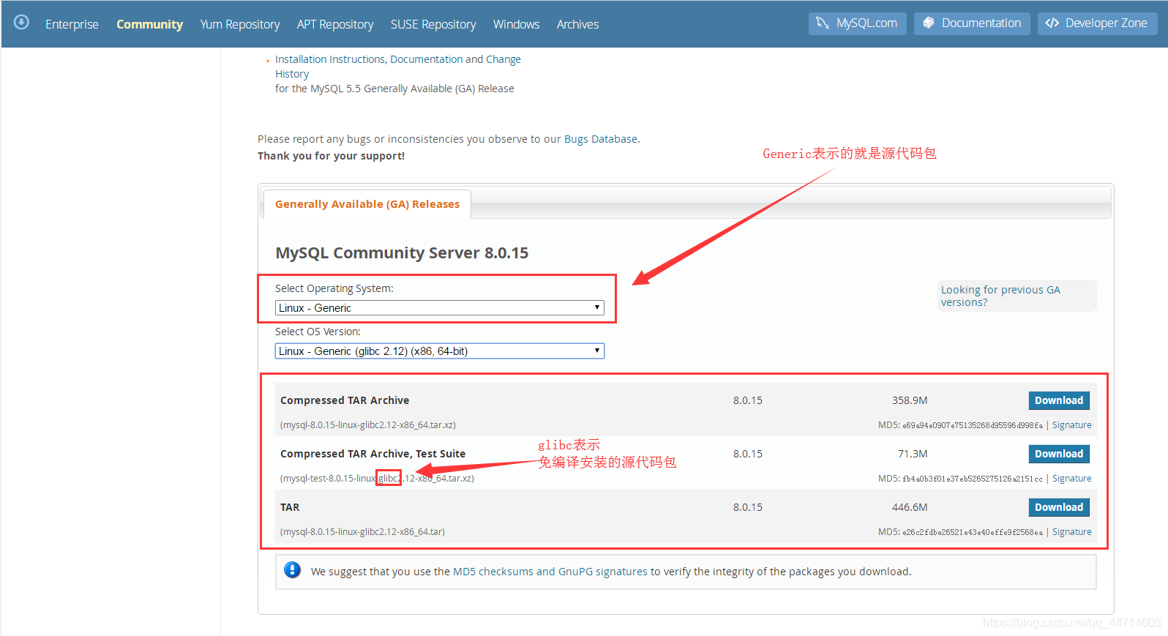Go to Yum Repository section
The width and height of the screenshot is (1168, 636).
[x=240, y=24]
